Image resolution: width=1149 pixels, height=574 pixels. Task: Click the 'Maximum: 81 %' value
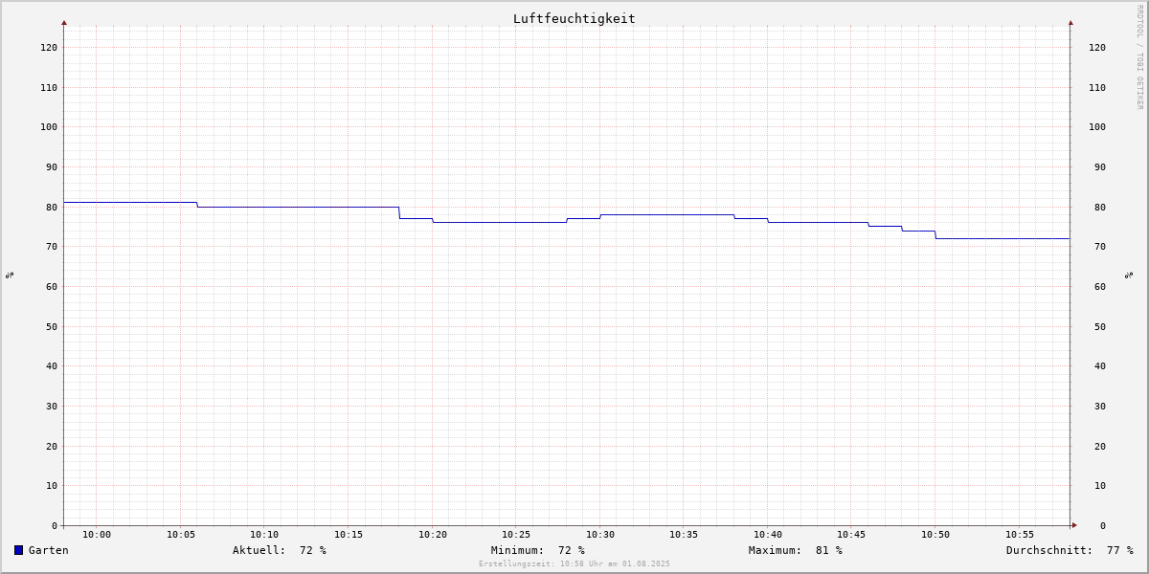[796, 550]
